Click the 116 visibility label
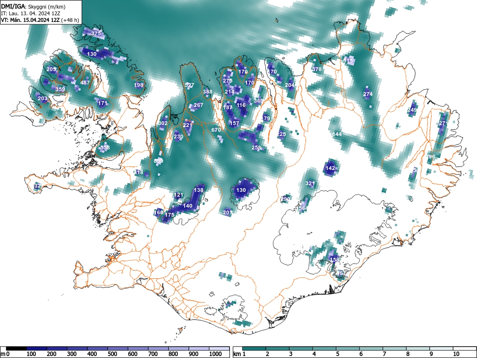Screen dimensions: 477x358 pyautogui.click(x=241, y=105)
